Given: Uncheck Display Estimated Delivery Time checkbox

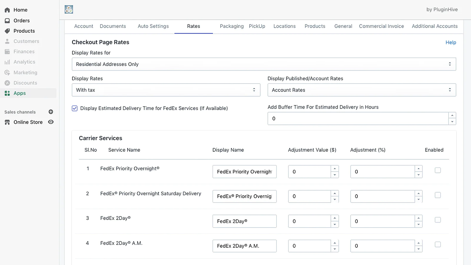Looking at the screenshot, I should [x=75, y=108].
